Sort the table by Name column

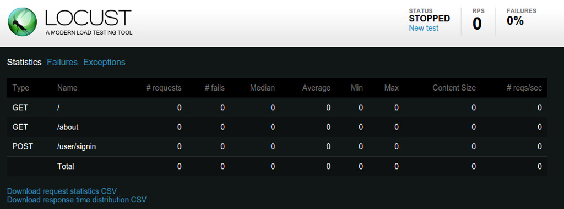(x=67, y=88)
